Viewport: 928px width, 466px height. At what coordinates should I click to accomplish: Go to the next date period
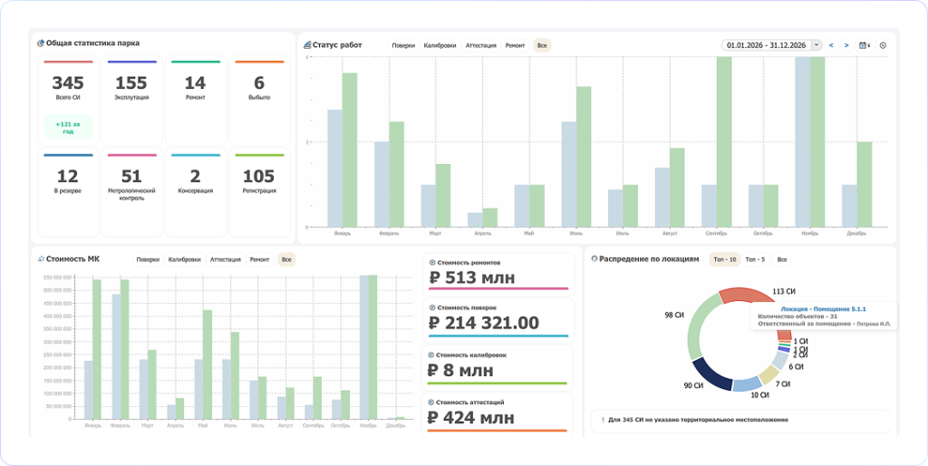pos(846,45)
